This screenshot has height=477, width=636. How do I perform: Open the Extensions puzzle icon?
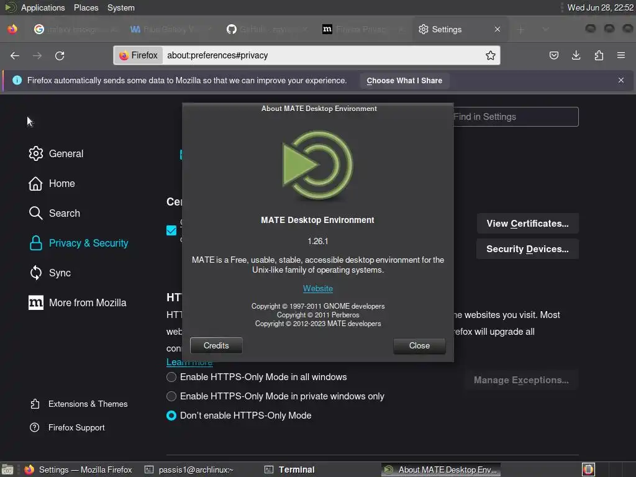[599, 55]
